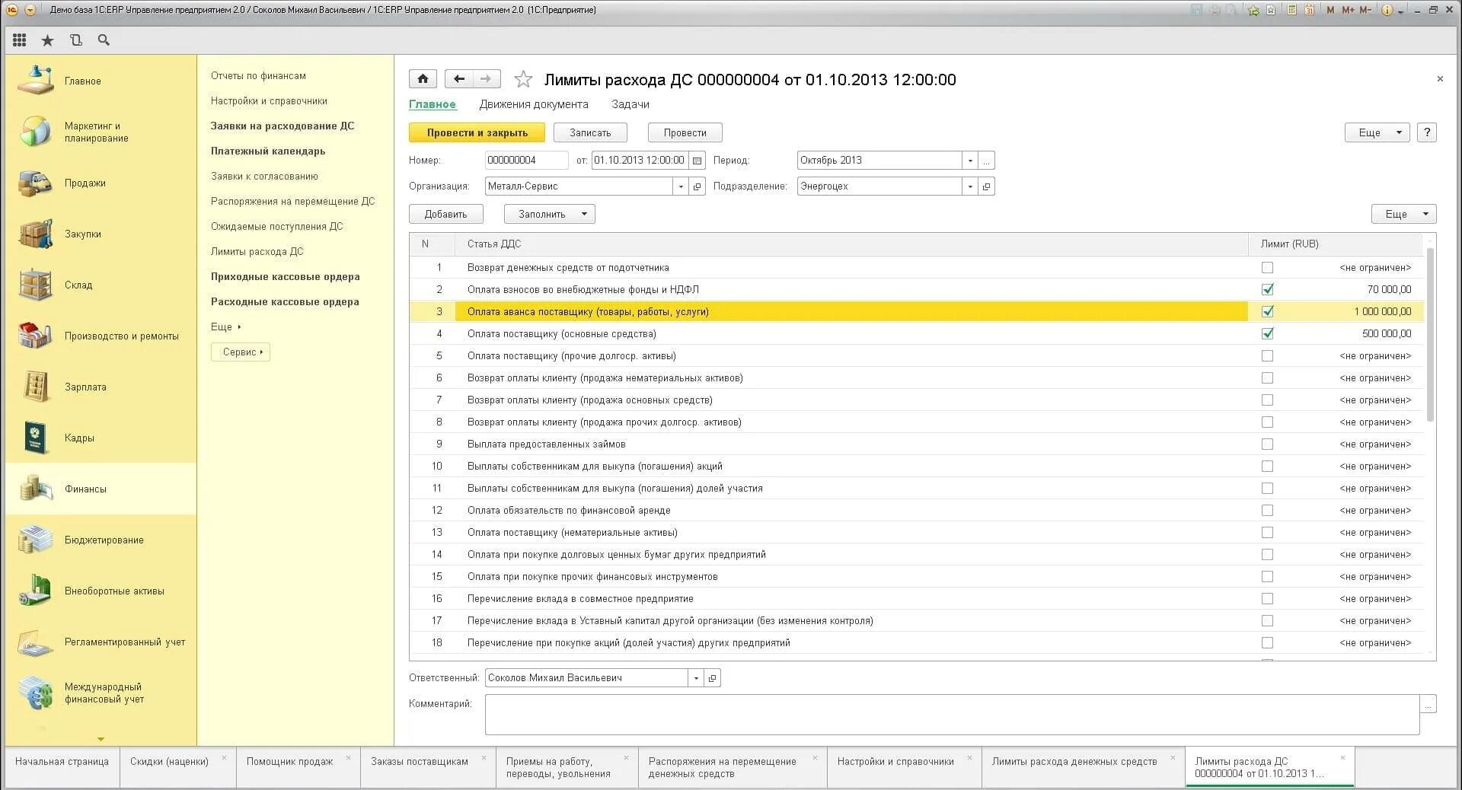
Task: Toggle limit checkbox for Возврат денежных средств от подотчетника
Action: [x=1267, y=268]
